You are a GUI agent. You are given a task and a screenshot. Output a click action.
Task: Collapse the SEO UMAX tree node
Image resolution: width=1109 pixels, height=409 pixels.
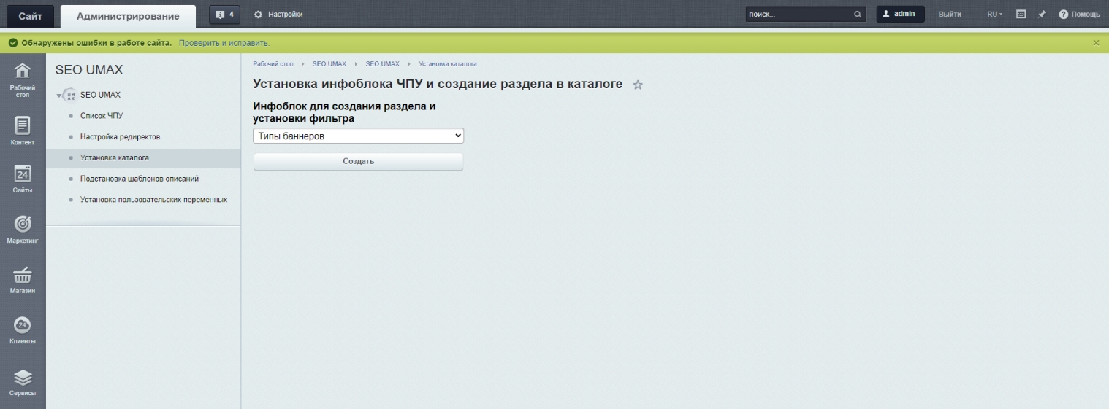point(59,96)
